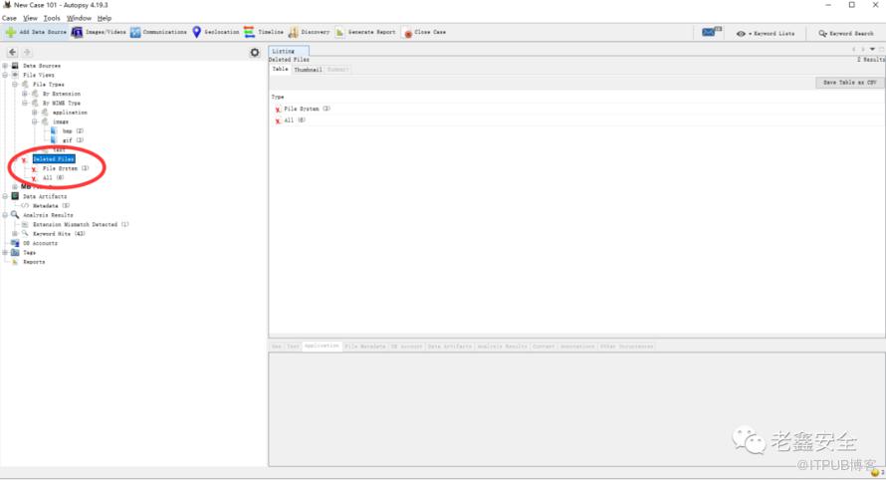Open the Keyword Lists dropdown

pyautogui.click(x=766, y=33)
